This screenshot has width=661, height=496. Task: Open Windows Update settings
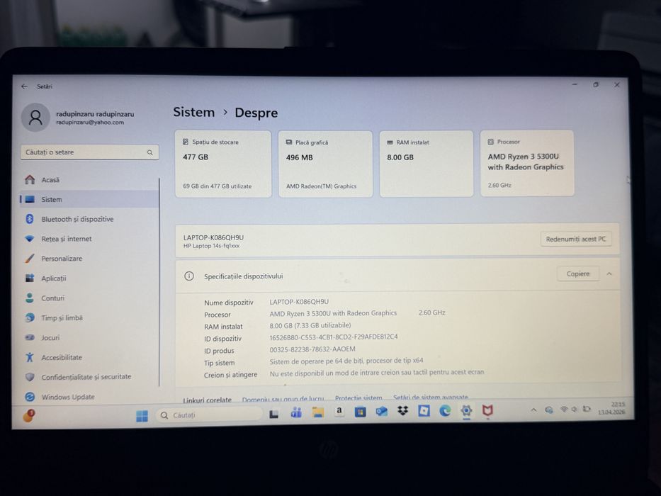click(x=89, y=397)
